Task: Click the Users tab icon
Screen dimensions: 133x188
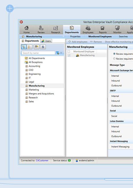Action: 43,41
